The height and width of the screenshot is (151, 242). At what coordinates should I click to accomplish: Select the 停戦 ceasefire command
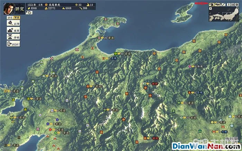pyautogui.click(x=13, y=37)
